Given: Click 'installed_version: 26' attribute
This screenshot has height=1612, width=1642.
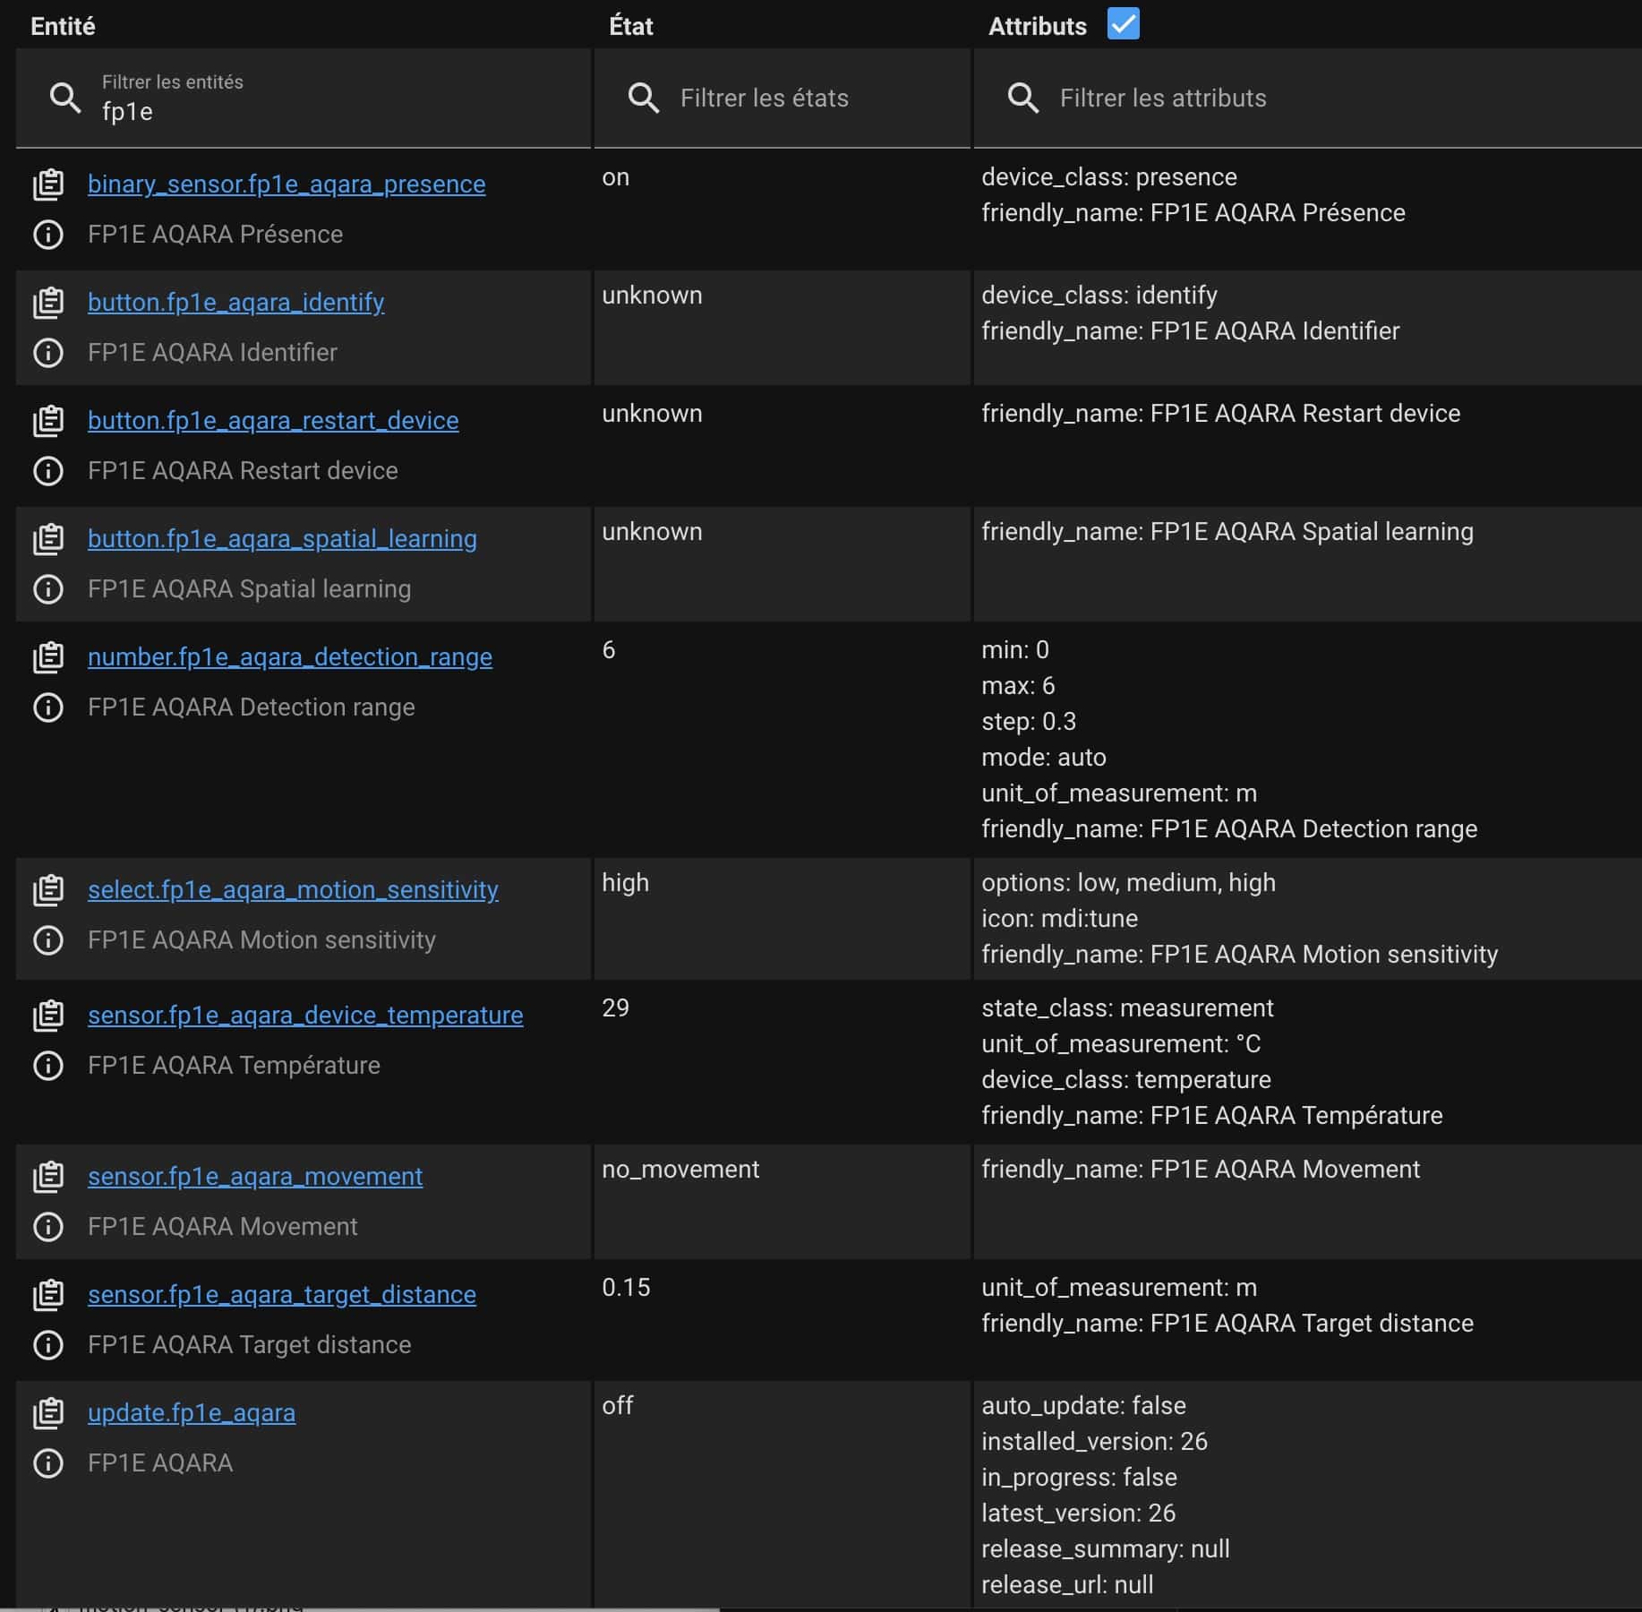Looking at the screenshot, I should (1094, 1442).
